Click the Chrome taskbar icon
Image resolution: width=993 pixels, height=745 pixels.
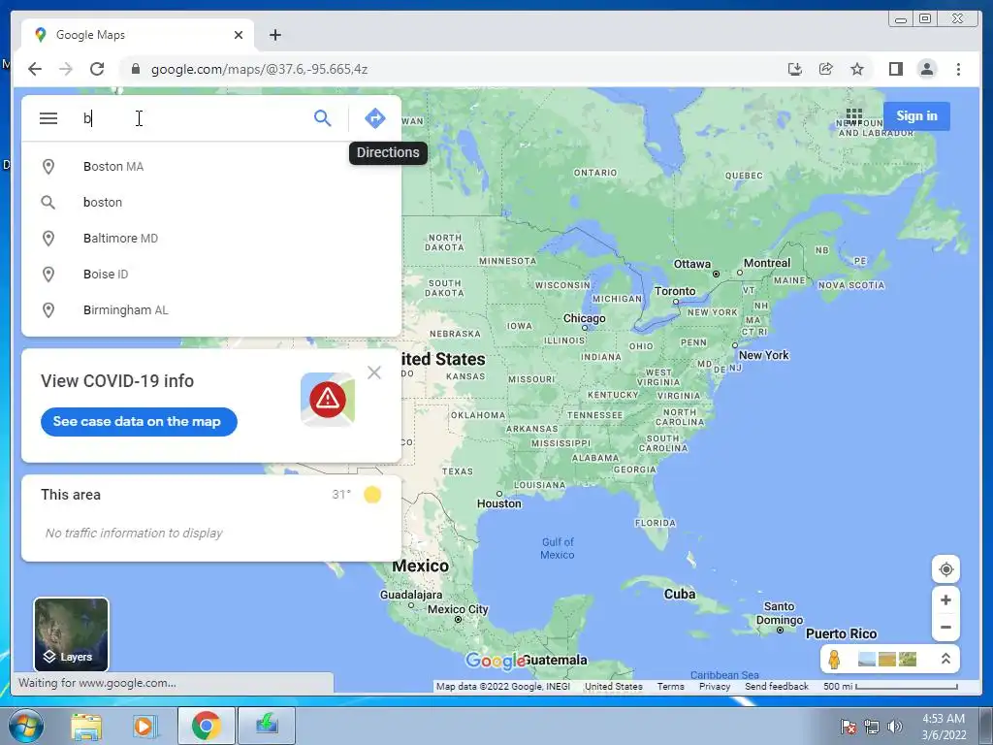coord(206,726)
